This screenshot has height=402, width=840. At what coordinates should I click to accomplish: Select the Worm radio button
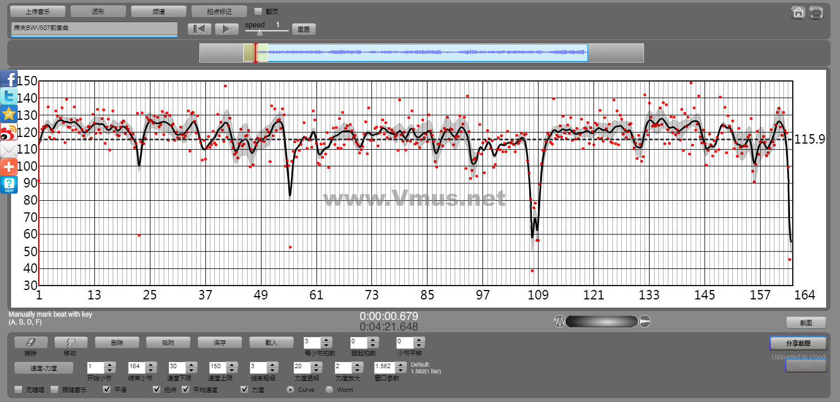(x=329, y=390)
